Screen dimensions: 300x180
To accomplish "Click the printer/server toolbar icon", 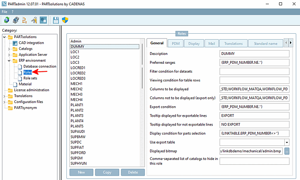I will click(16, 20).
